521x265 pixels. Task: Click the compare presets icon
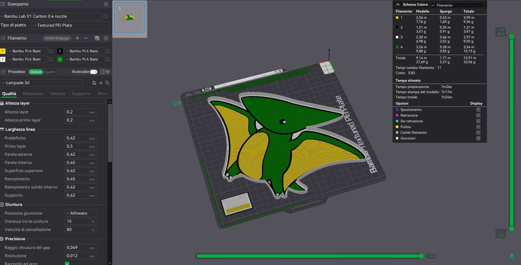point(108,72)
